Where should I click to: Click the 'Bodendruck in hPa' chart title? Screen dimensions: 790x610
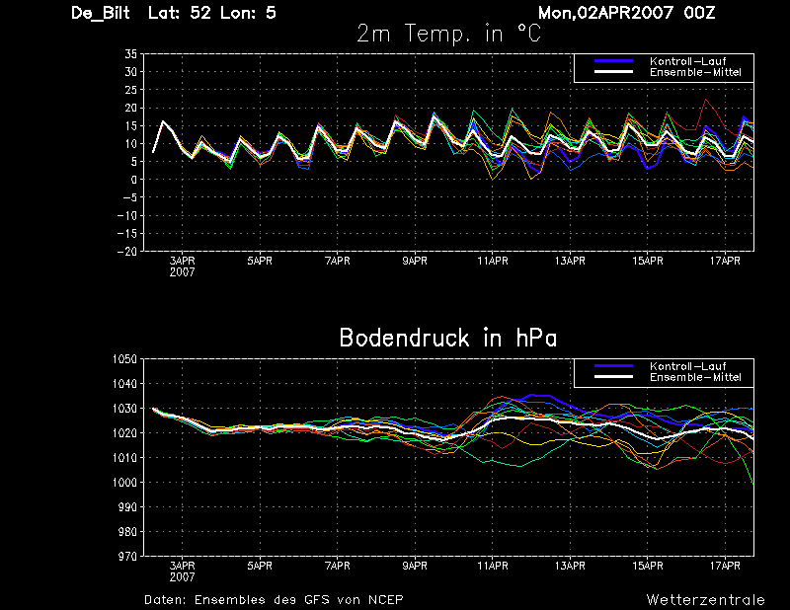pyautogui.click(x=448, y=338)
